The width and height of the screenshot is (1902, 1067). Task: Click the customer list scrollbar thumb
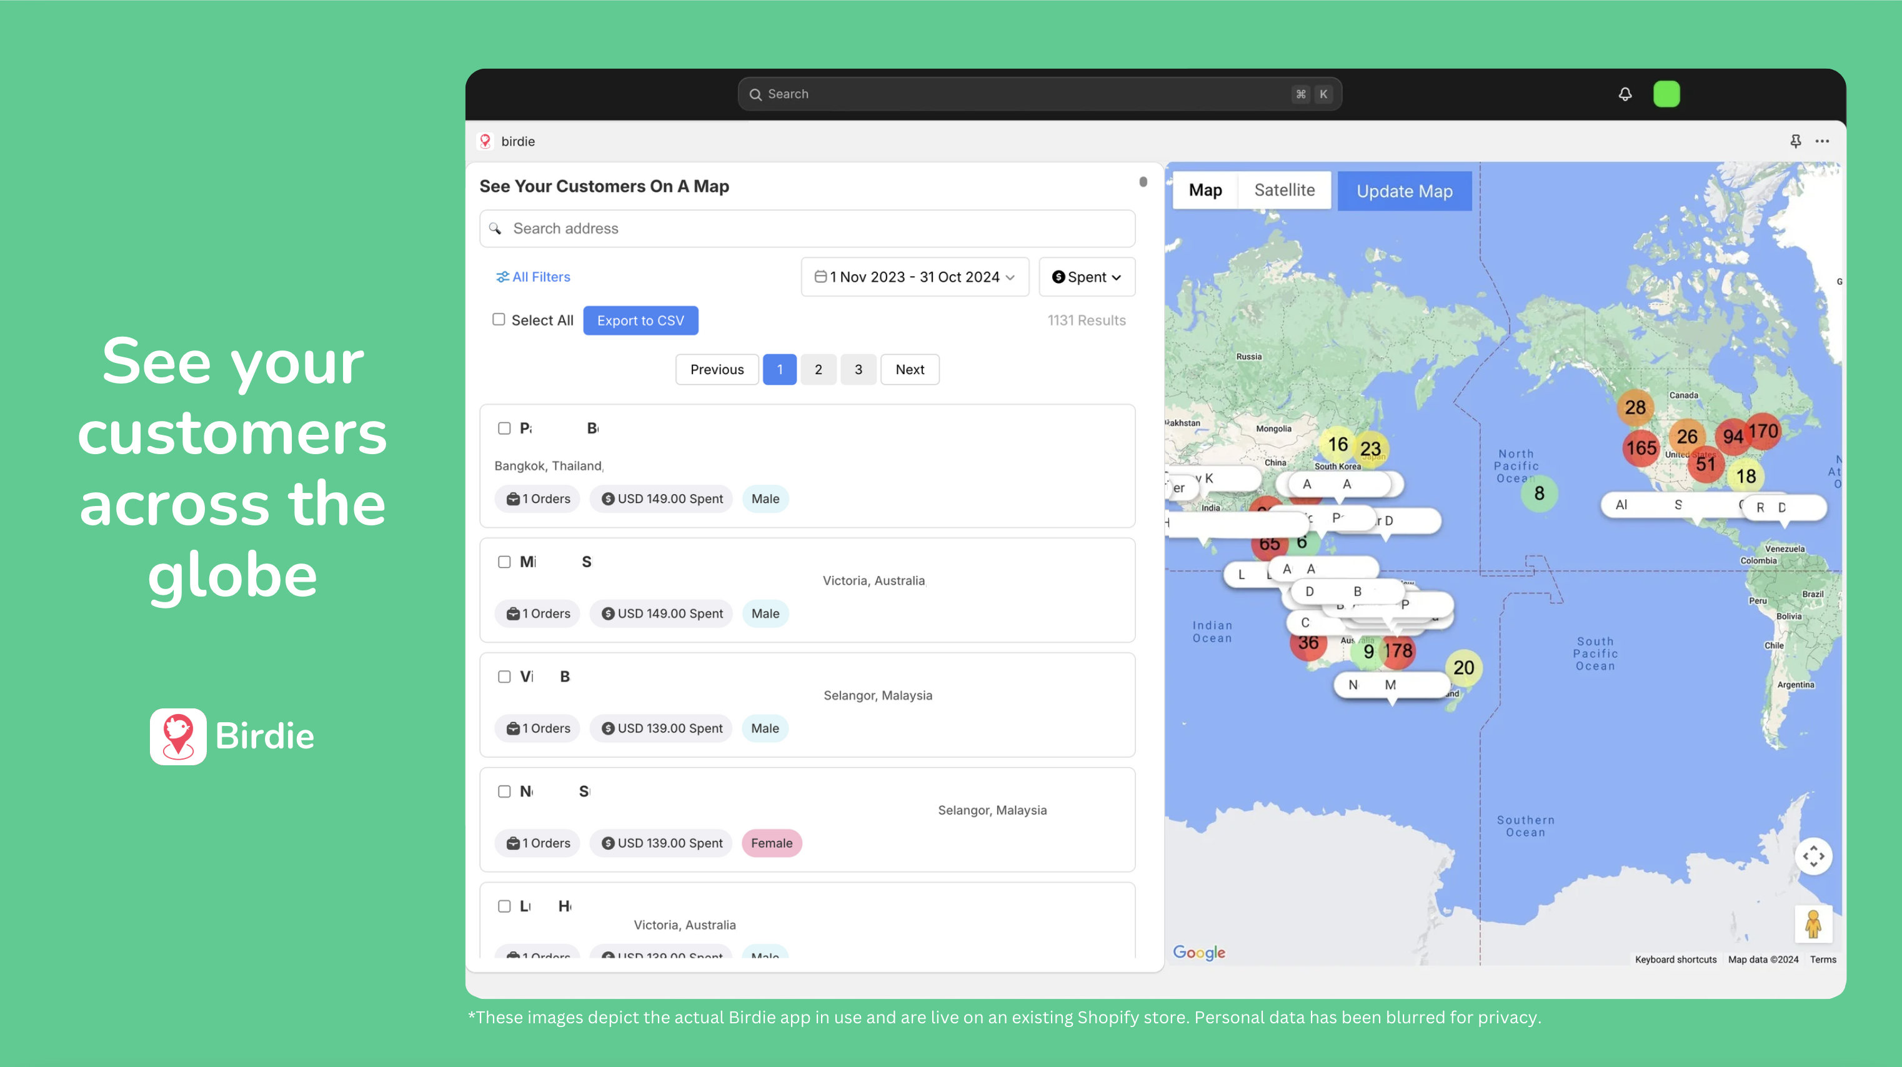1143,182
